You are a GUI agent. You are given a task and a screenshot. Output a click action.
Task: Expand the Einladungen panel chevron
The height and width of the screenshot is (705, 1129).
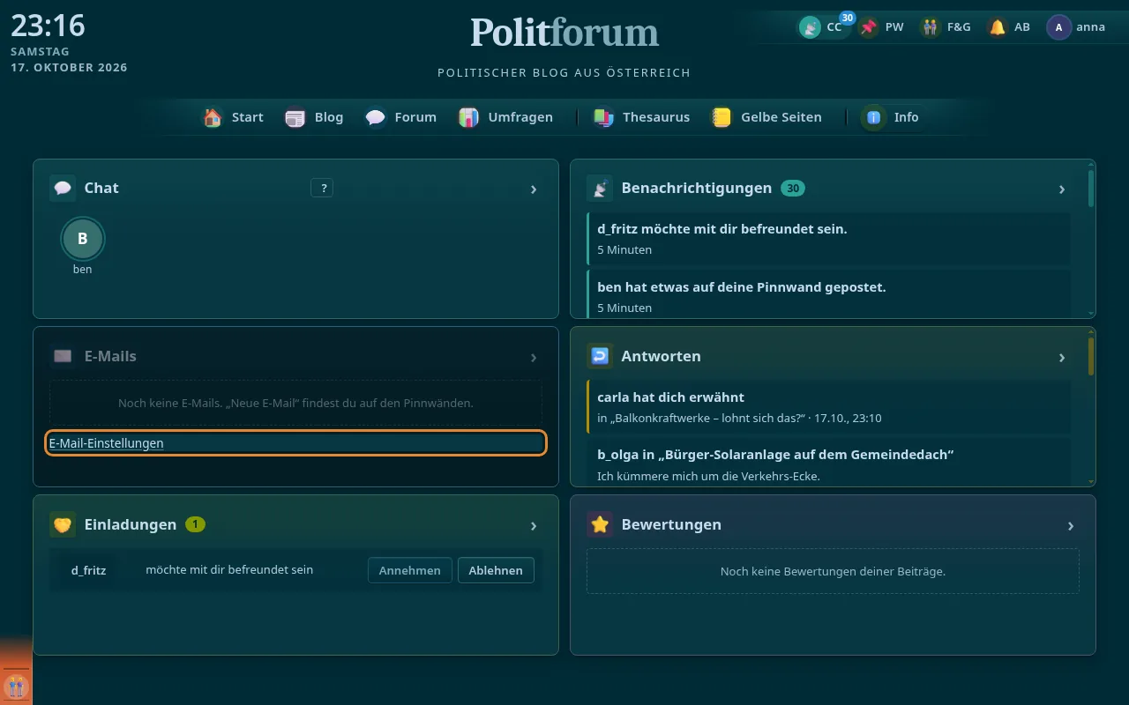[x=534, y=525]
